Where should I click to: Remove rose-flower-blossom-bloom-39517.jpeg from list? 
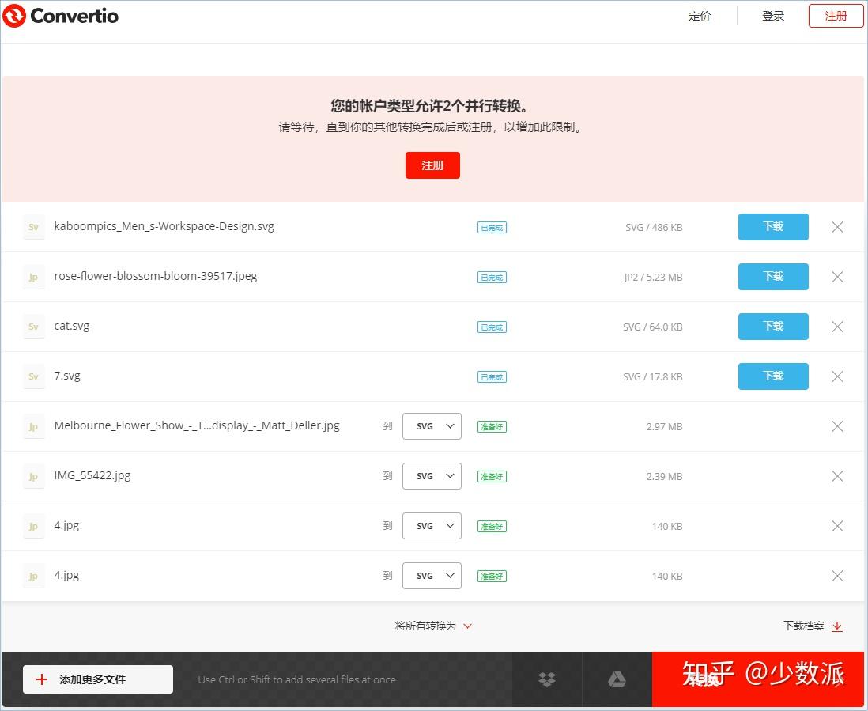coord(837,277)
